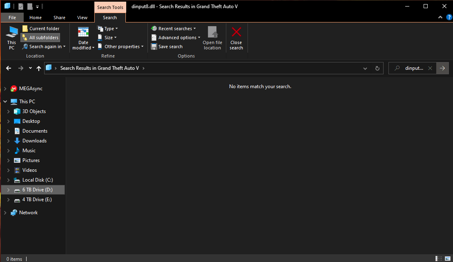Viewport: 453px width, 262px height.
Task: Click Open file location button
Action: tap(212, 38)
